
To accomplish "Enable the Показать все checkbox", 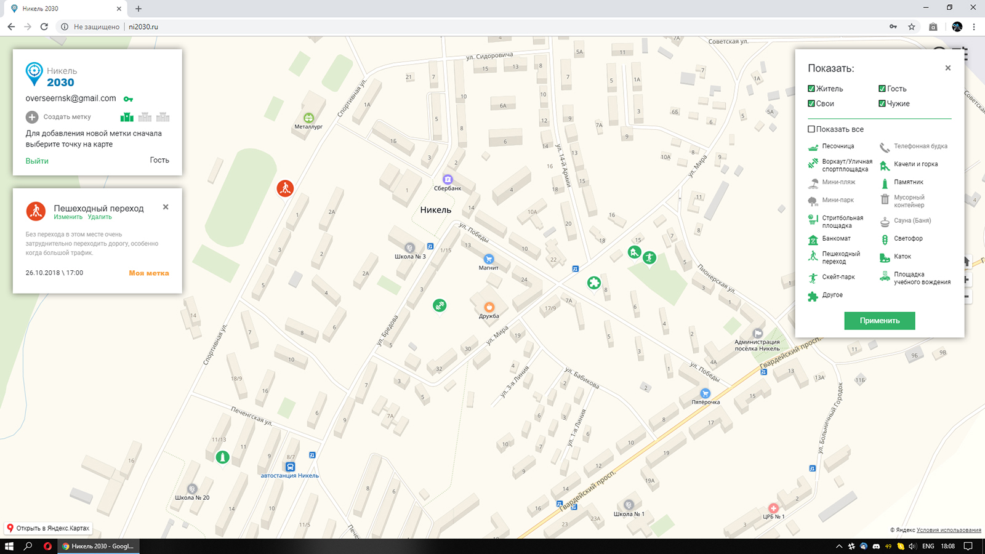I will (x=811, y=129).
